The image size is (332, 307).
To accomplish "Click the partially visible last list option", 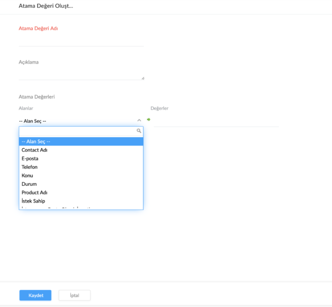I will [x=81, y=208].
